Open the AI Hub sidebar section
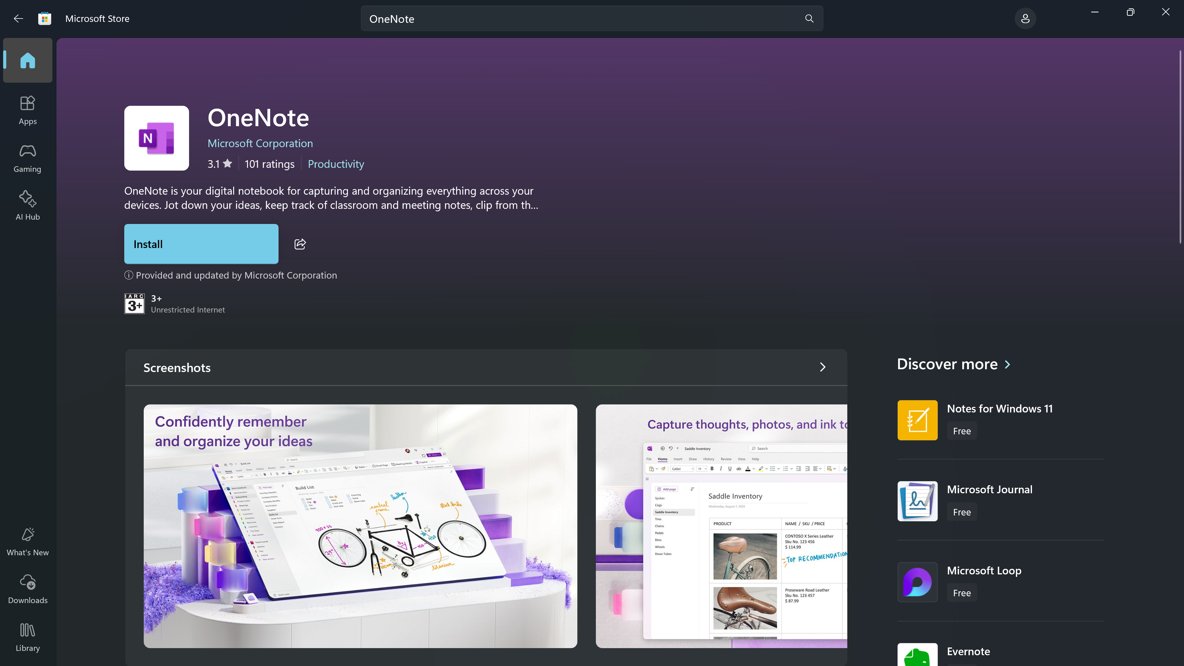 tap(27, 206)
